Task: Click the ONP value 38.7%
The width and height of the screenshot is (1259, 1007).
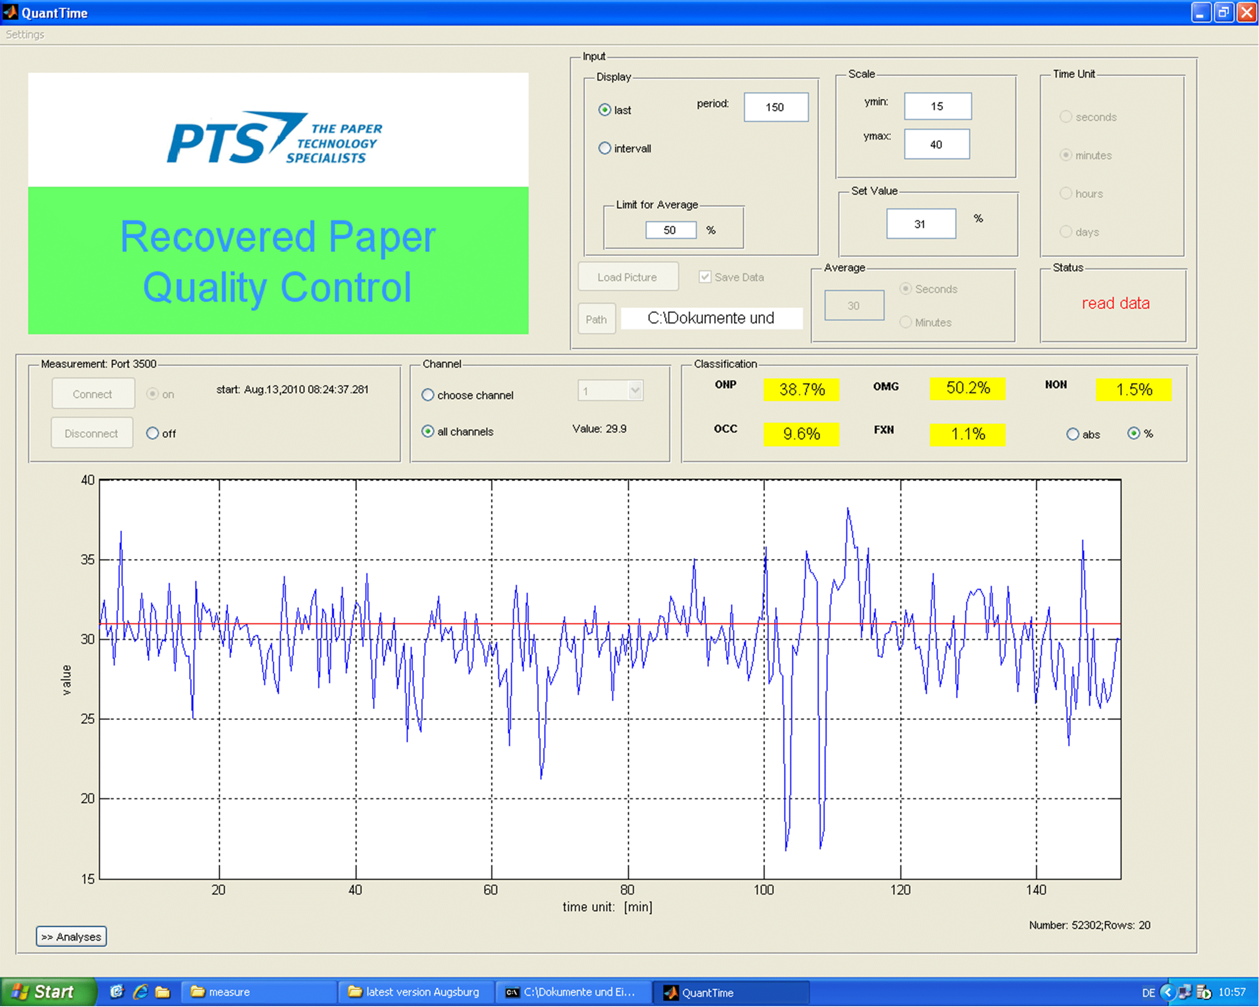Action: tap(801, 389)
